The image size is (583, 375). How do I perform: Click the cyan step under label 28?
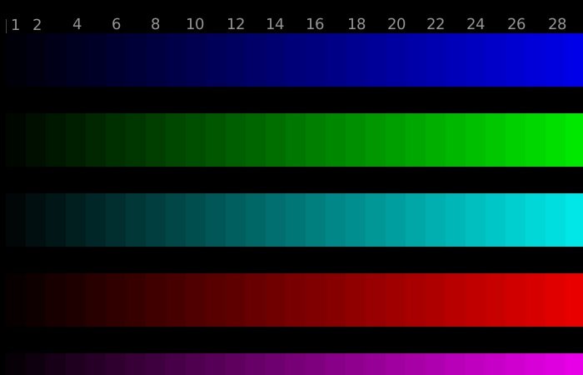coord(555,220)
